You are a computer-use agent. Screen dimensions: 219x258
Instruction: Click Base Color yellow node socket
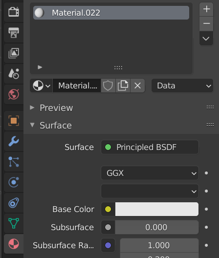coord(108,209)
